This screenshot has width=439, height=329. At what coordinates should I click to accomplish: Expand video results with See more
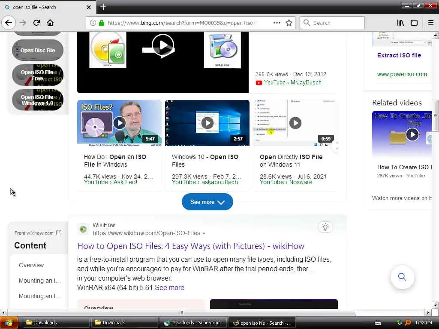tap(207, 202)
